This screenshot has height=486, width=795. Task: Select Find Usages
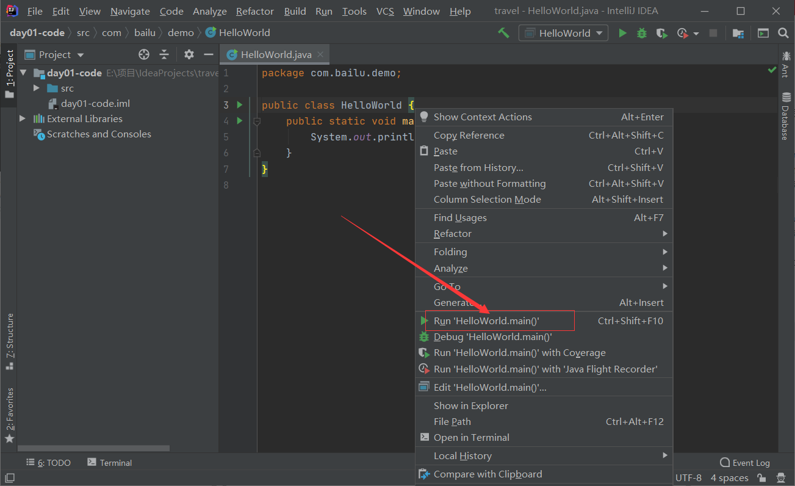[x=544, y=217]
